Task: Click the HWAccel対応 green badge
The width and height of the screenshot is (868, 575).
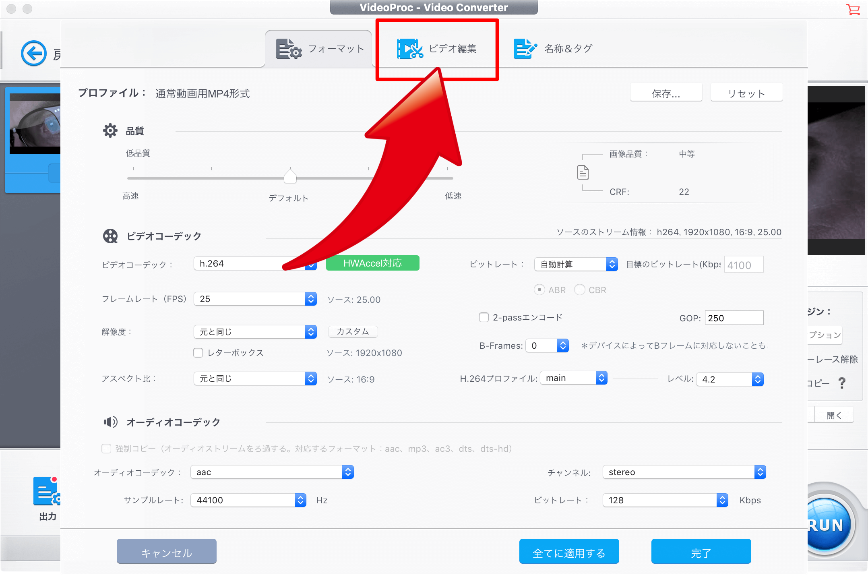Action: (373, 263)
